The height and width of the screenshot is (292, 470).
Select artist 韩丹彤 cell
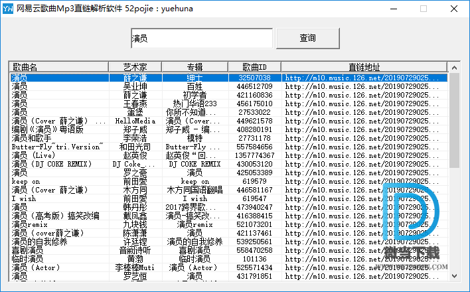tap(135, 208)
